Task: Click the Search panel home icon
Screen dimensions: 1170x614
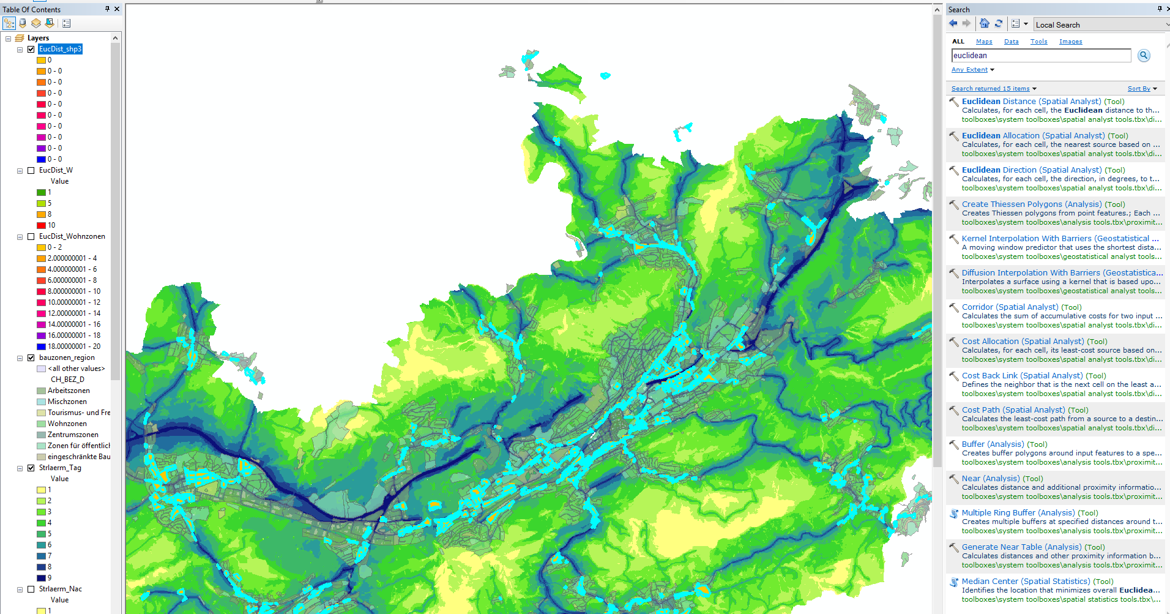Action: pyautogui.click(x=984, y=24)
